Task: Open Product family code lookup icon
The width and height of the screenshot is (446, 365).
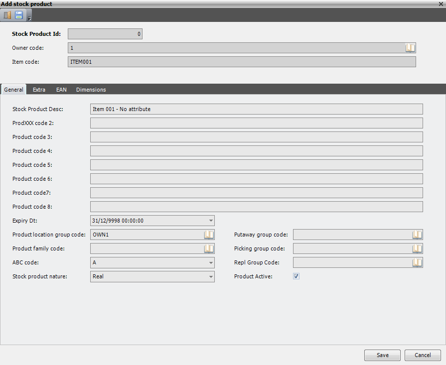Action: (209, 248)
